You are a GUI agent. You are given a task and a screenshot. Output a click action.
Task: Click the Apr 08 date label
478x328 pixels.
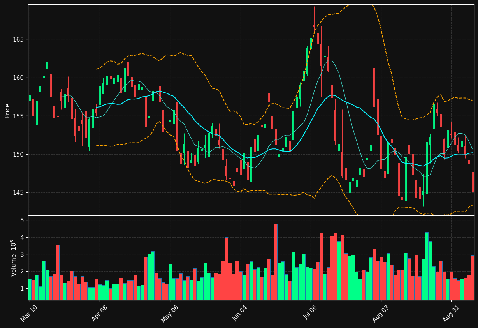coord(99,313)
